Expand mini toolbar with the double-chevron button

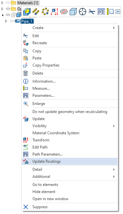[118, 12]
